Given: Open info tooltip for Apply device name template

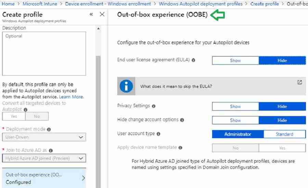Looking at the screenshot, I should click(x=180, y=148).
